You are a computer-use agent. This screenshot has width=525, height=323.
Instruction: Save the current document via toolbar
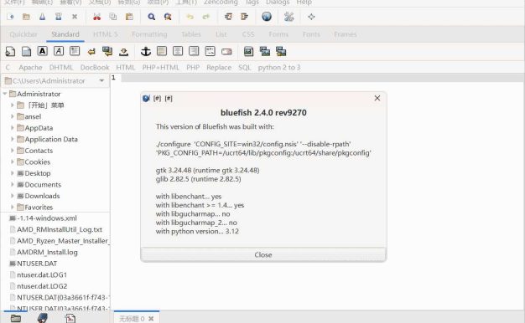pos(42,17)
